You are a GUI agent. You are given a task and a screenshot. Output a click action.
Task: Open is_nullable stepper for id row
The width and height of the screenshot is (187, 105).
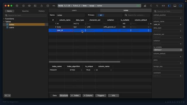pyautogui.click(x=131, y=24)
